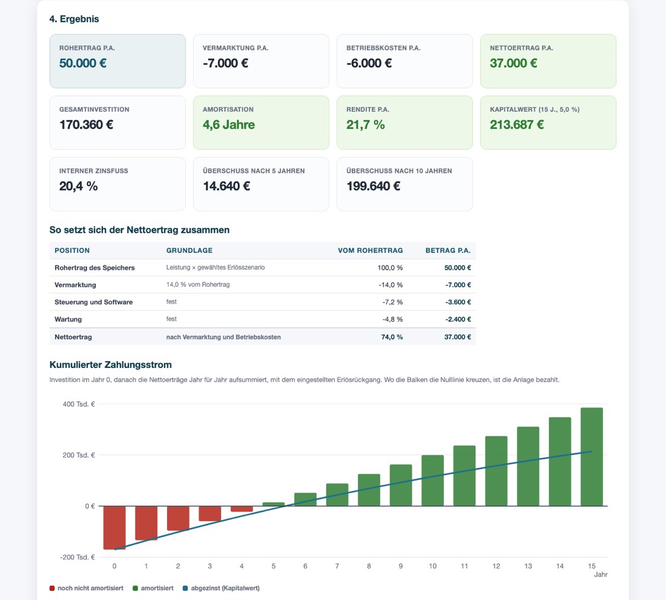This screenshot has height=600, width=666.
Task: Click the 'Betrag p.a.' column header
Action: pyautogui.click(x=448, y=250)
